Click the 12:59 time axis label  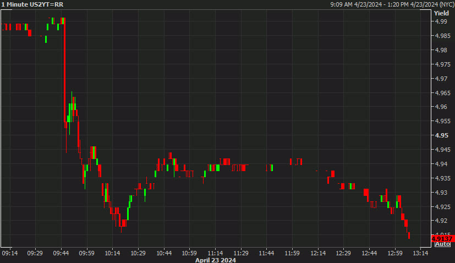[x=395, y=253]
